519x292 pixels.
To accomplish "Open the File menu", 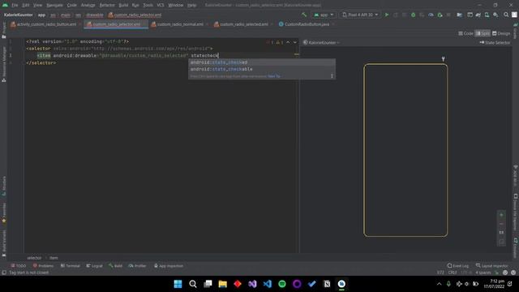I will (15, 5).
